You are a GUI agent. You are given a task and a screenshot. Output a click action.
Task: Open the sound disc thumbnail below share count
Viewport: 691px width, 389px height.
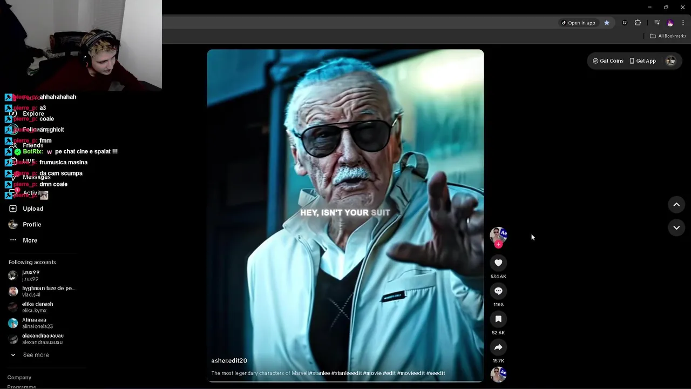[498, 374]
